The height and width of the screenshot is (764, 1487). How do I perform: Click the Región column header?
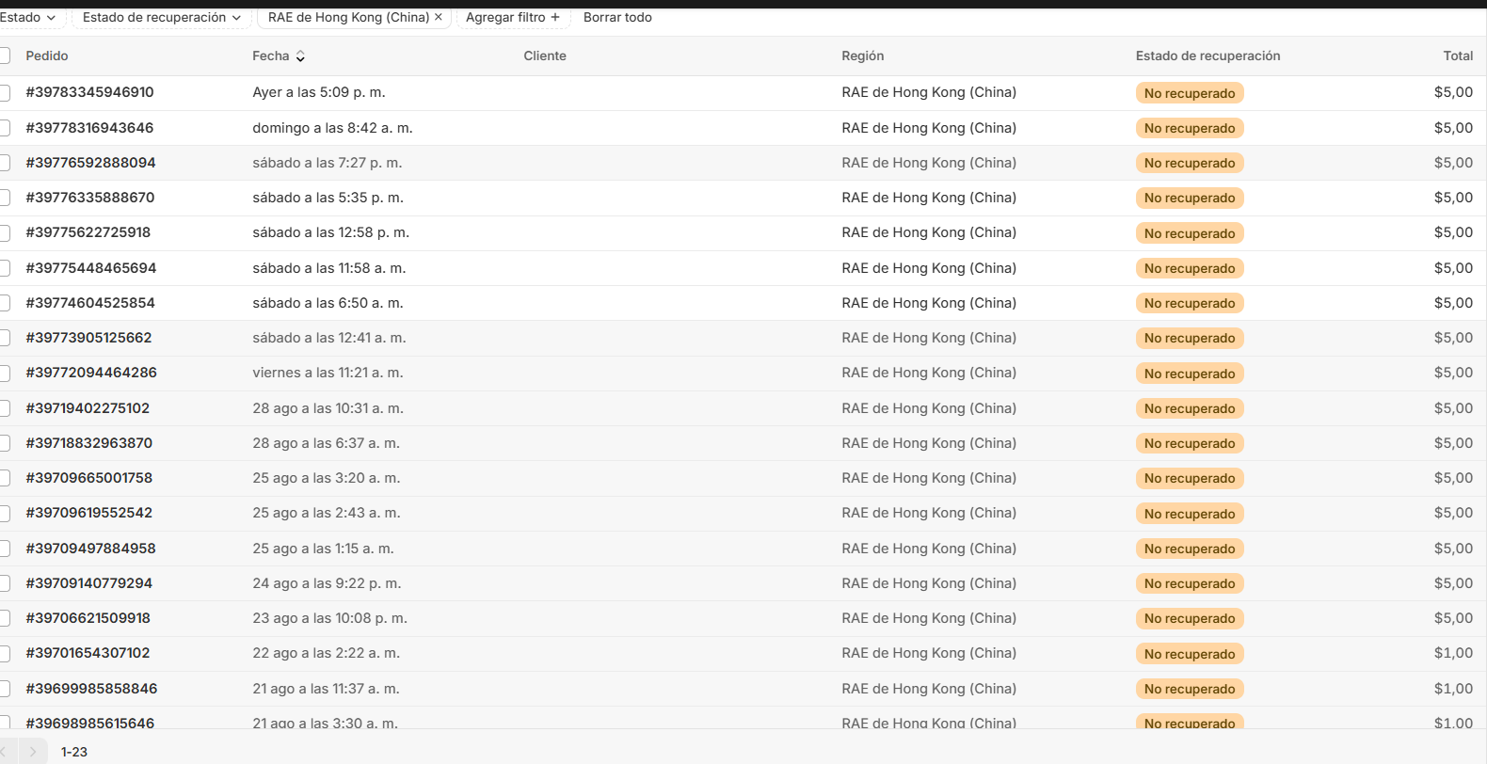coord(862,56)
